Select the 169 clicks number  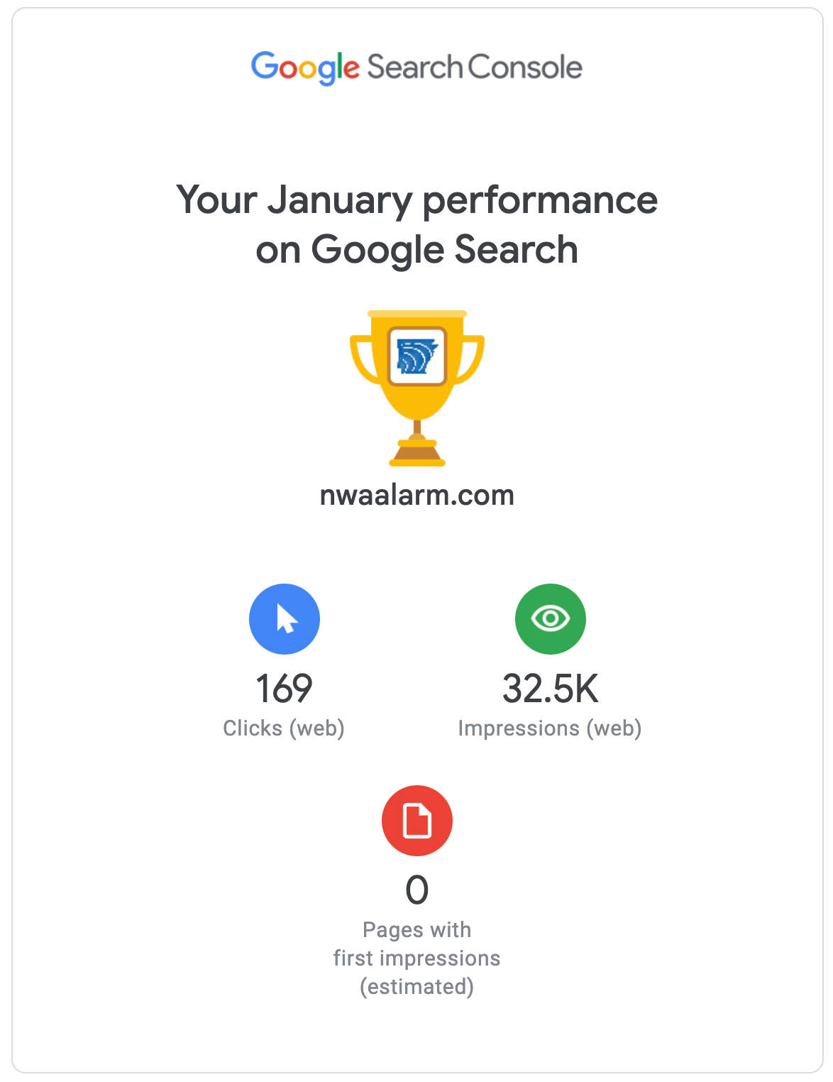click(285, 689)
